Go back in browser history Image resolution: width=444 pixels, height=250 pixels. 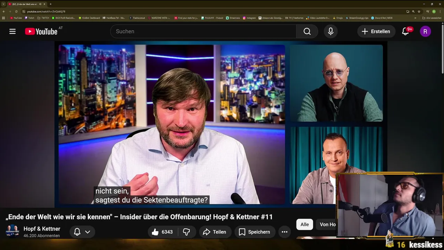[x=4, y=11]
